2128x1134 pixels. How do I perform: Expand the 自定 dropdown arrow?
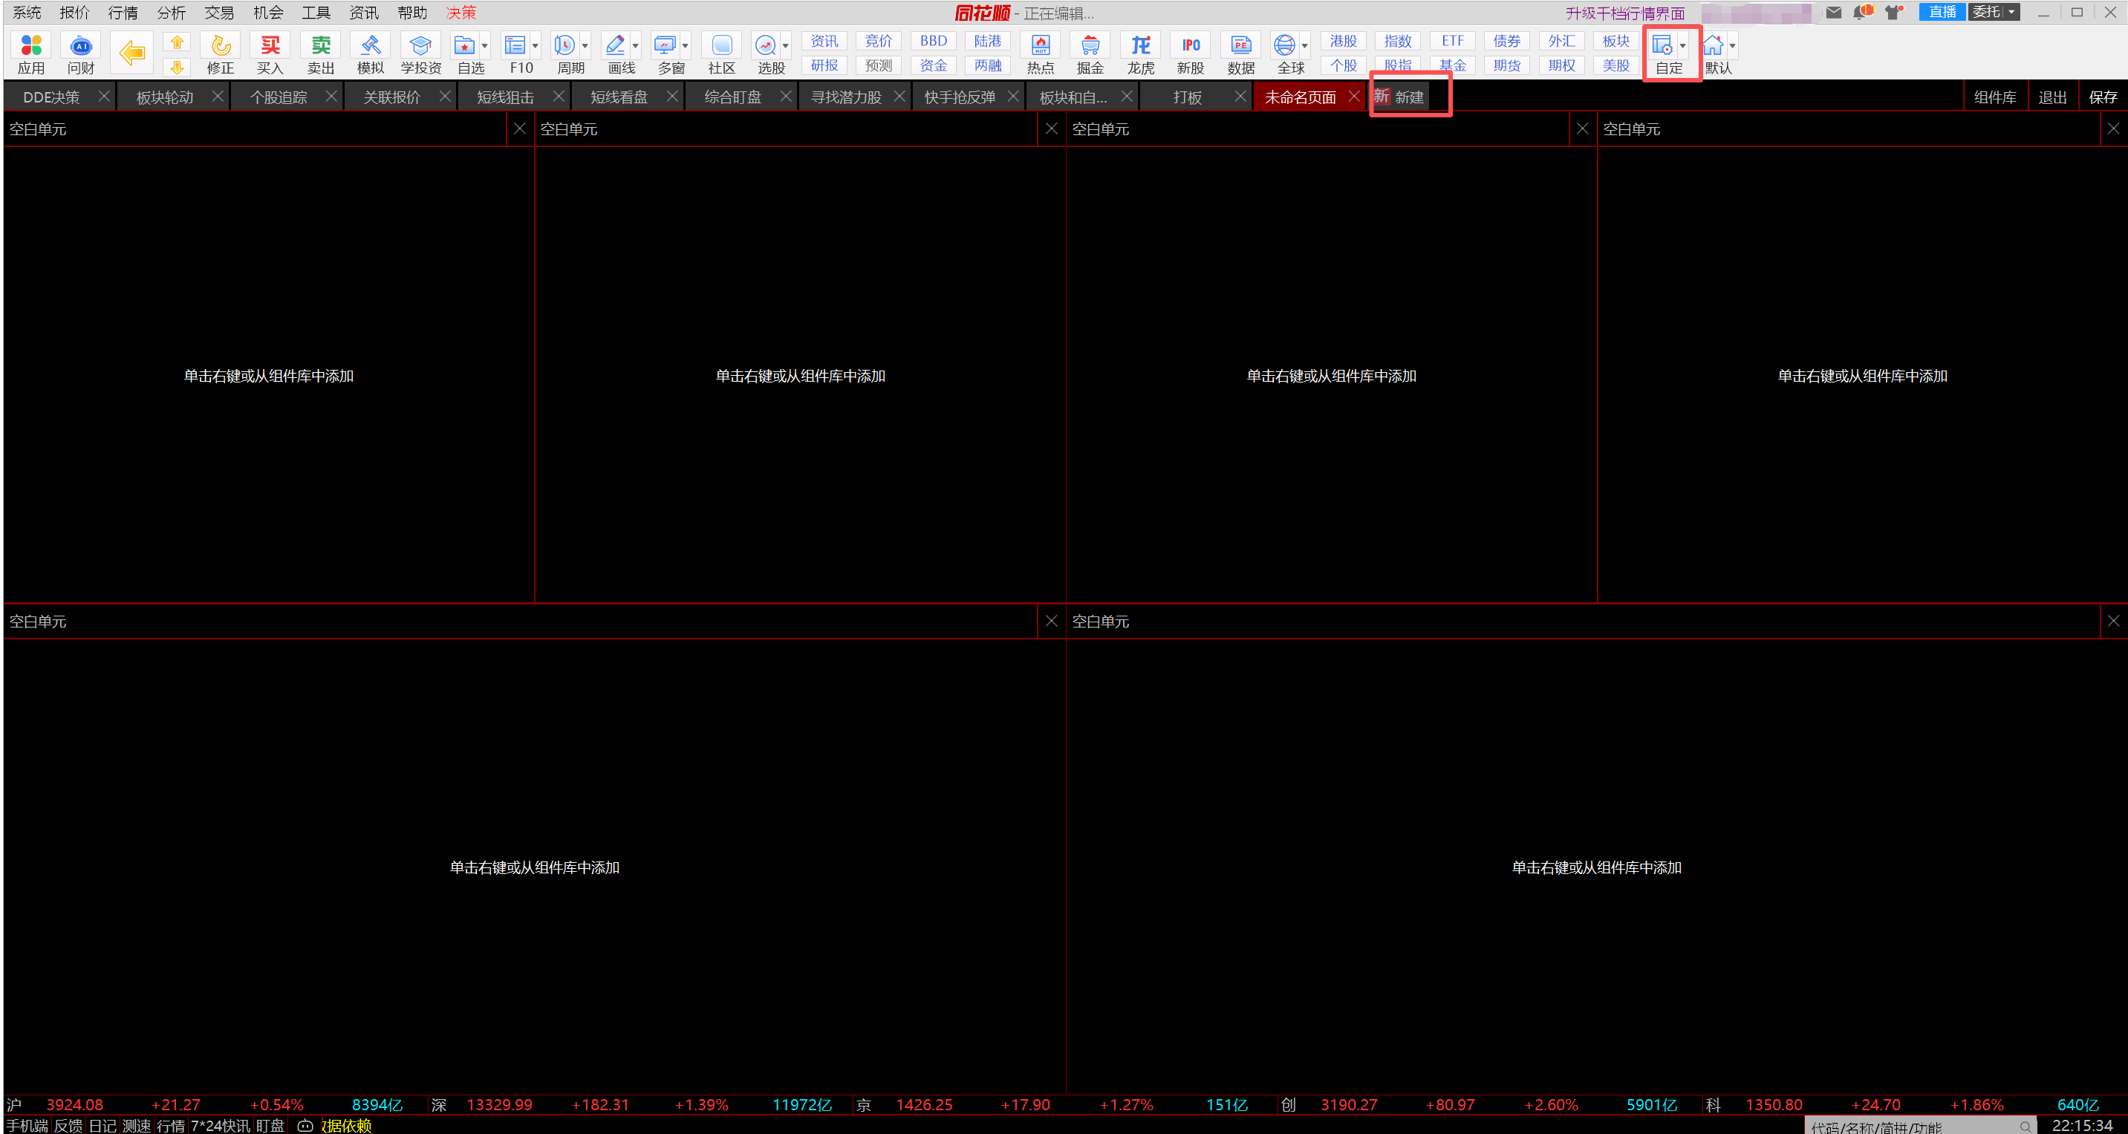1683,45
